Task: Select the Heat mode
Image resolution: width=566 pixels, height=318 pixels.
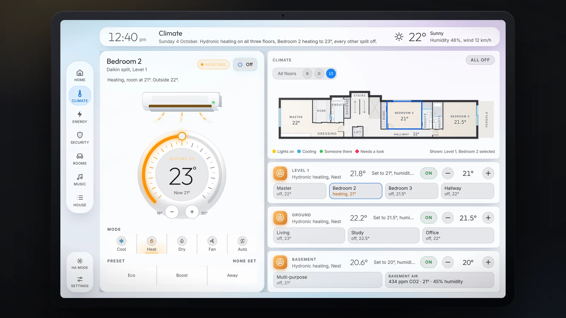Action: click(x=151, y=243)
